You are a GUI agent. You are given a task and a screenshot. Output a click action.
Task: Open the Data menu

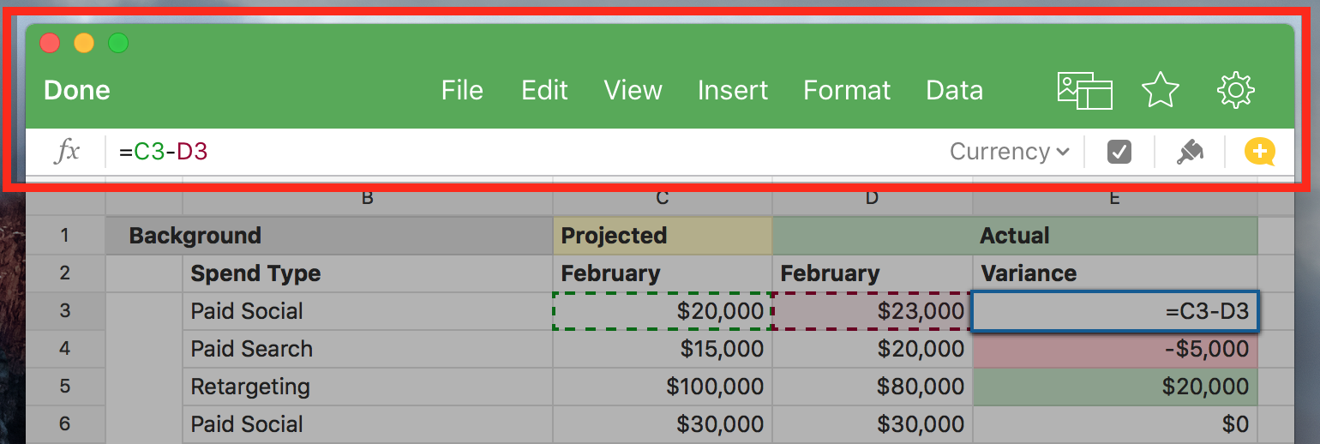(x=954, y=90)
